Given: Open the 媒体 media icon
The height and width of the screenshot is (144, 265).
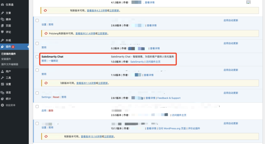Looking at the screenshot, I should tap(2, 19).
